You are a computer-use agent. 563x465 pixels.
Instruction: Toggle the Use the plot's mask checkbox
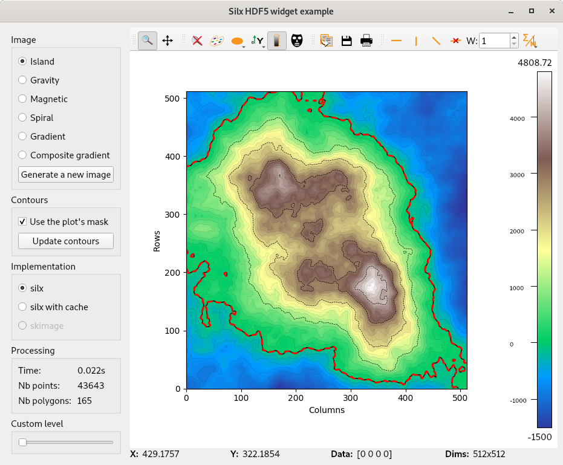pyautogui.click(x=22, y=222)
